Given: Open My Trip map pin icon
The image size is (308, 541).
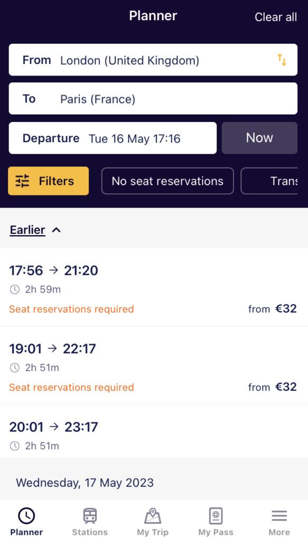Looking at the screenshot, I should [x=153, y=516].
